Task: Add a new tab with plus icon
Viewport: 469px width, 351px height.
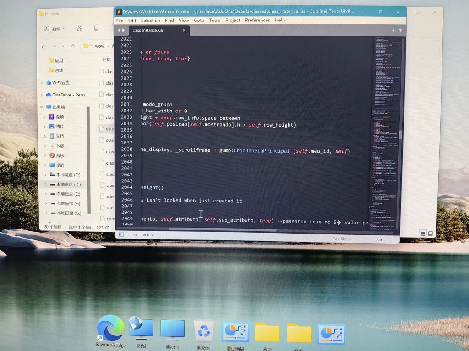Action: pos(393,30)
